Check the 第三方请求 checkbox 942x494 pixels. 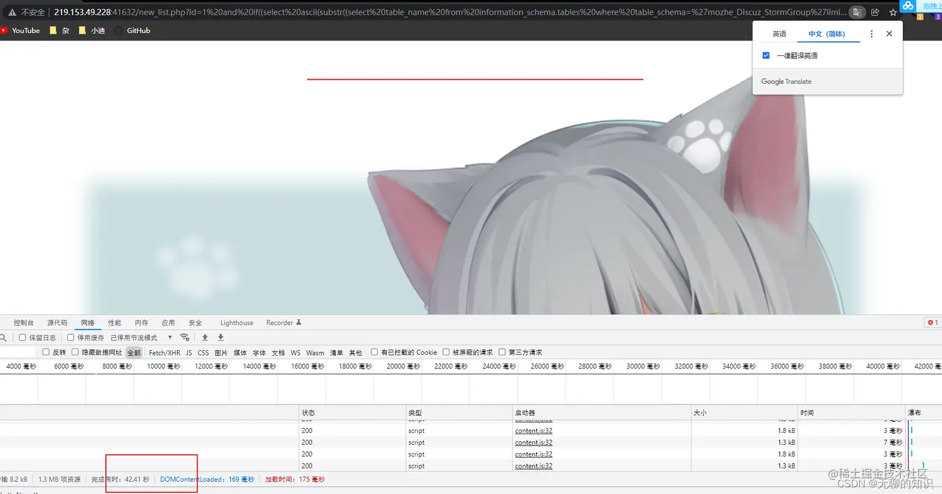click(502, 352)
